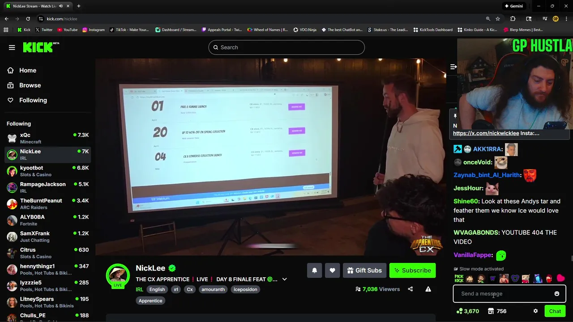Open the emoji picker in chat

557,294
